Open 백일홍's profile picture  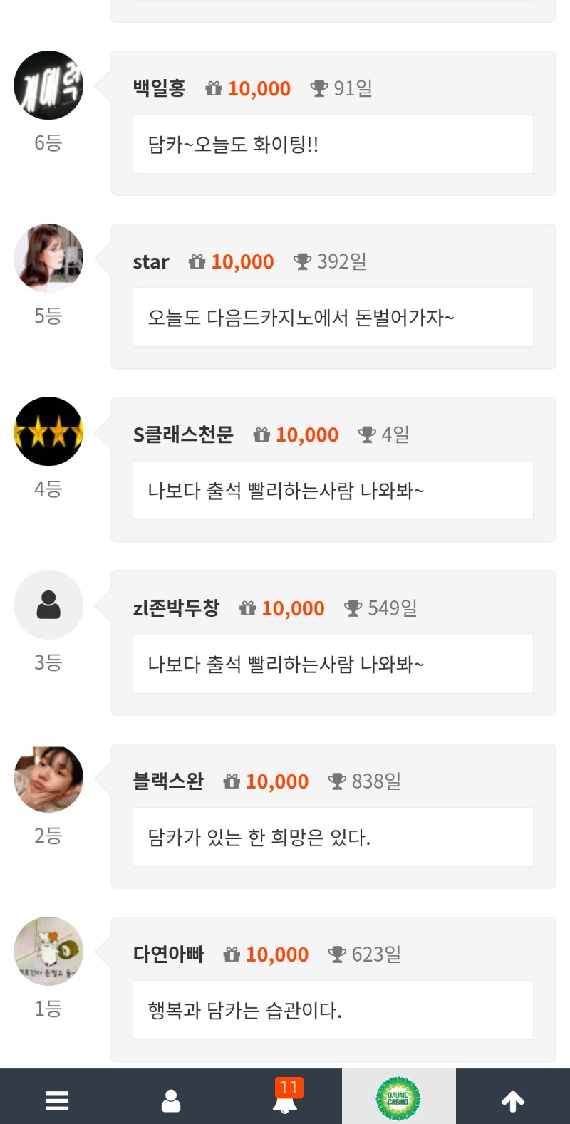click(48, 85)
